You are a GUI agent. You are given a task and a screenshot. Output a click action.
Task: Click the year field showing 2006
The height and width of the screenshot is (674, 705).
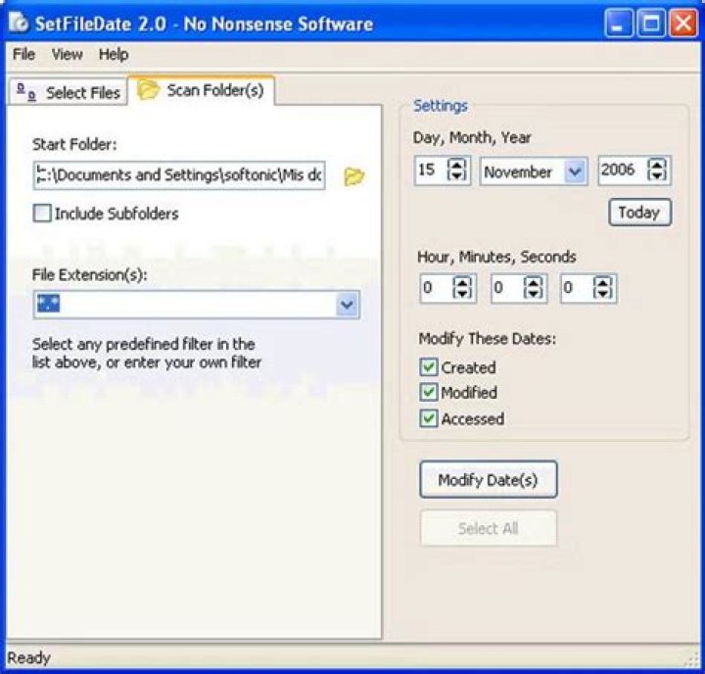pyautogui.click(x=623, y=170)
